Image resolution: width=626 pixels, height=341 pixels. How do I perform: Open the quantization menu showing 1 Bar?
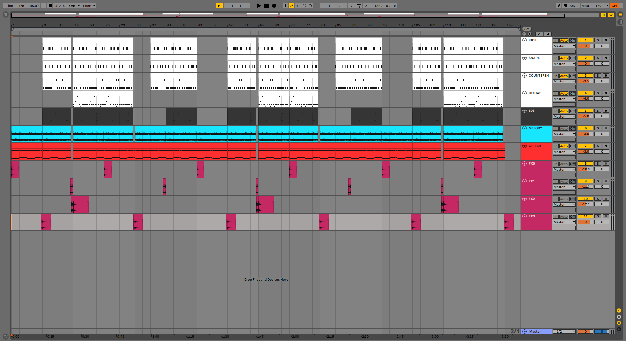[89, 6]
